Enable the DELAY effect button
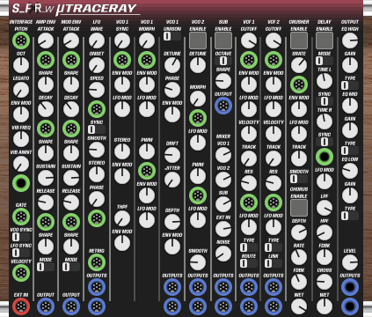This screenshot has width=372, height=317. 325,41
